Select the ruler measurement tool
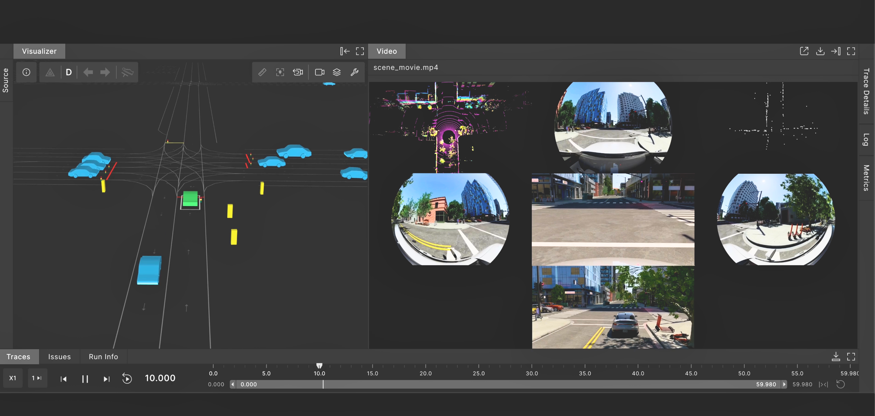 [x=262, y=72]
